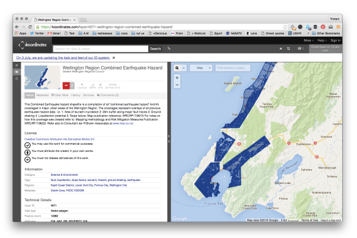This screenshot has height=238, width=357.
Task: Click the bottom bag icon in left sidebar
Action: pyautogui.click(x=17, y=79)
